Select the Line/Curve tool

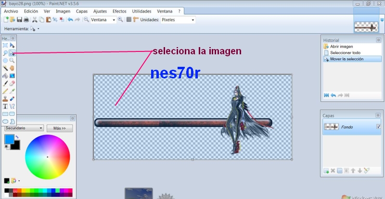[12, 106]
